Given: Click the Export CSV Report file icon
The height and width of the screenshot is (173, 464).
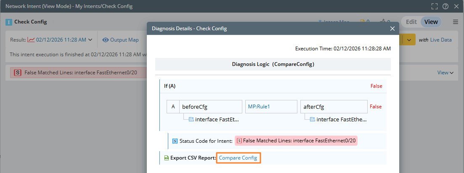Looking at the screenshot, I should point(167,158).
